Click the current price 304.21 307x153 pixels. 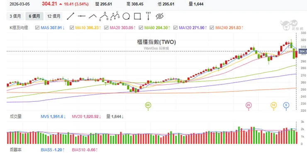49,4
